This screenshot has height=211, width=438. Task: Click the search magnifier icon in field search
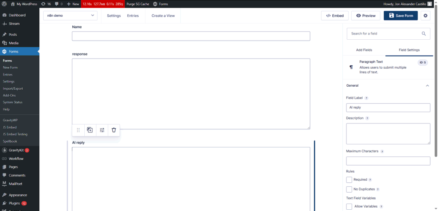tap(424, 34)
